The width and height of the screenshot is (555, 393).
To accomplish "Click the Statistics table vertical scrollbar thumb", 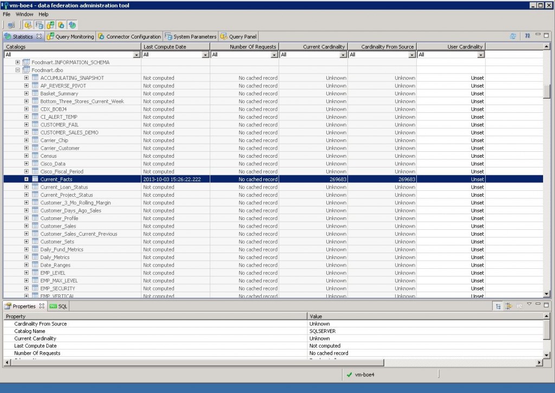I will coord(547,91).
